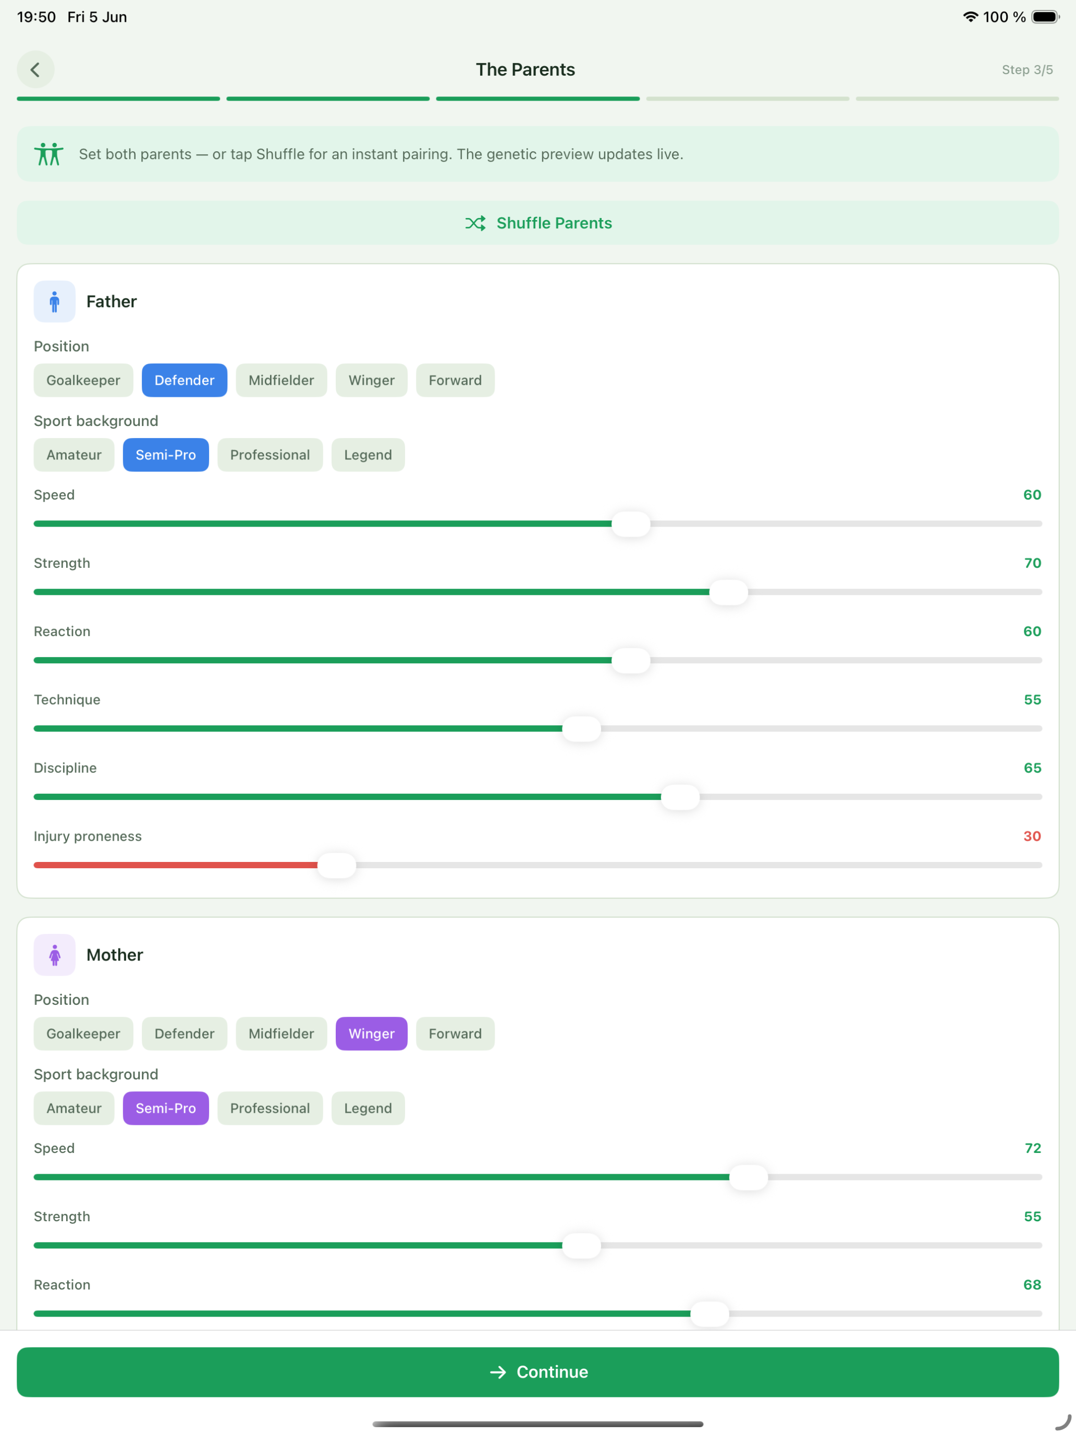Tap the two-people icon in info banner
The image size is (1076, 1435).
(48, 154)
